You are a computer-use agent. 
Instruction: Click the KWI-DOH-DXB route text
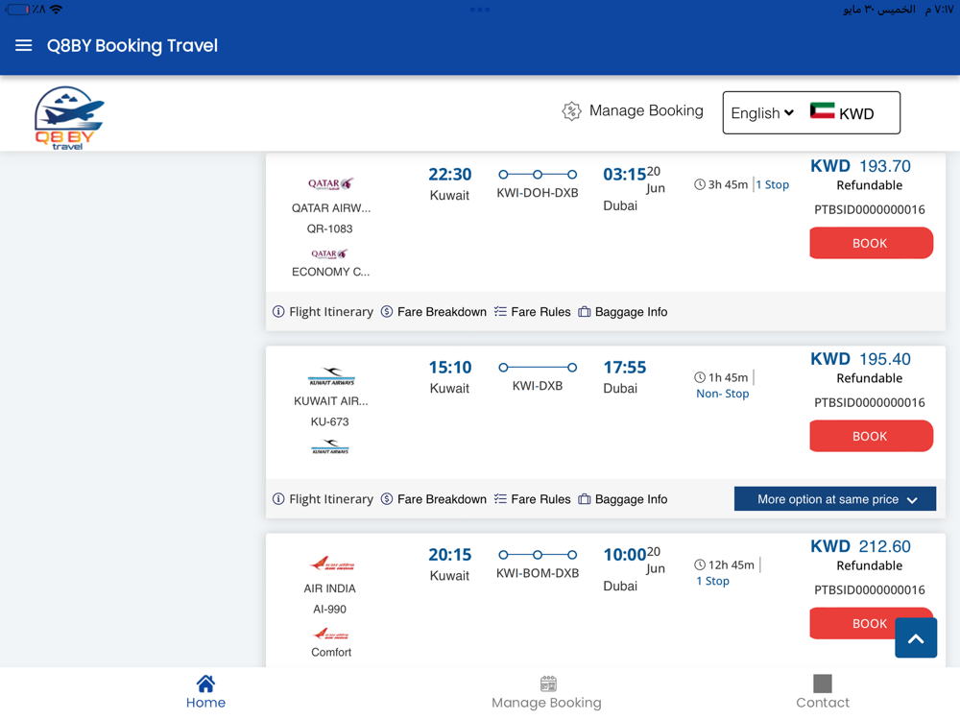pyautogui.click(x=538, y=193)
